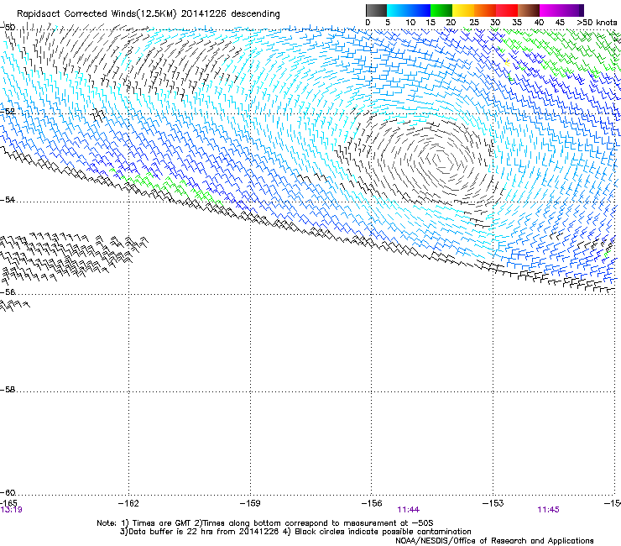The image size is (621, 546).
Task: Click the yellow 20–25 knots color bar segment
Action: coord(463,10)
